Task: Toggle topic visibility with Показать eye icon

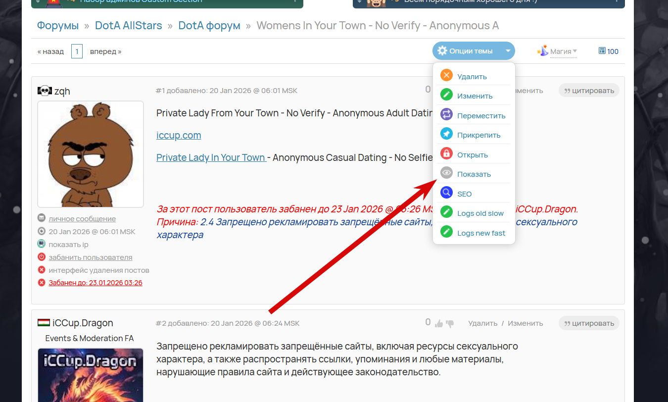Action: pos(446,174)
